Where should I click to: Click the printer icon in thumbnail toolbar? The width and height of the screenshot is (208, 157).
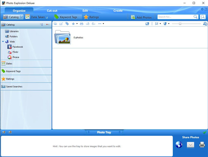81,24
